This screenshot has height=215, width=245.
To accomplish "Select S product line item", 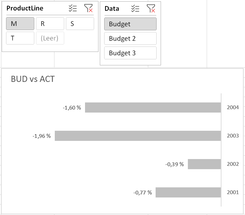I will 80,24.
